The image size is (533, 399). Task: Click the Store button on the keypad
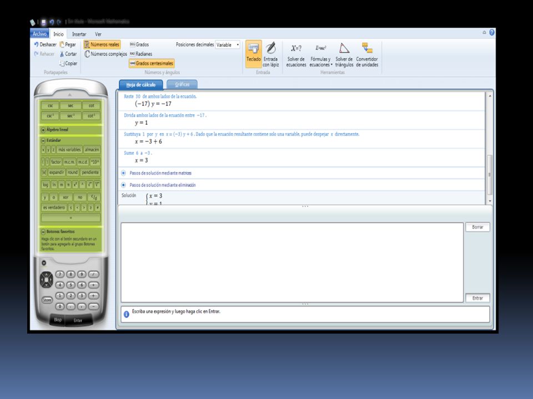click(47, 300)
